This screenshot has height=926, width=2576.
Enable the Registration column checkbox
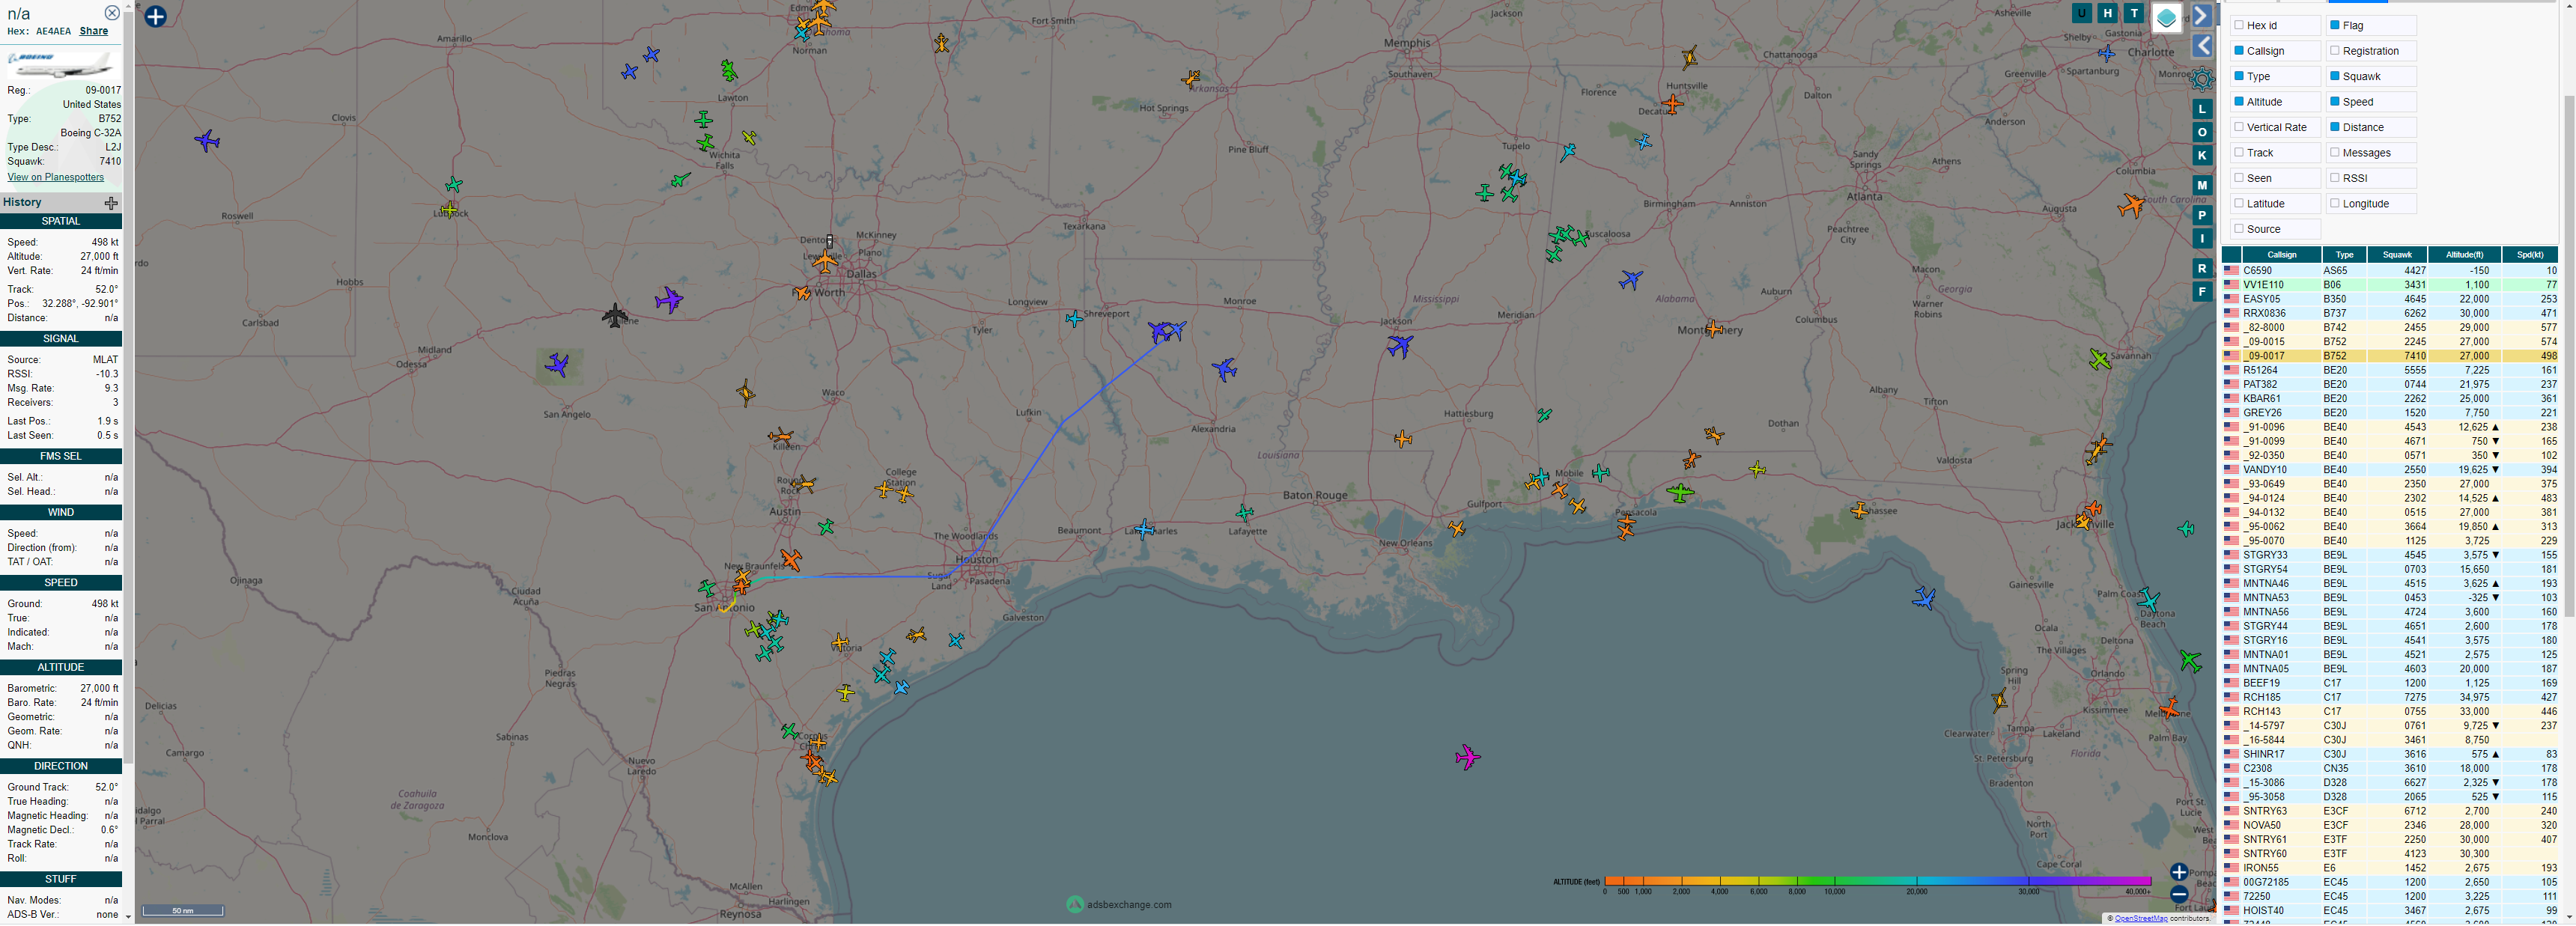[2335, 50]
